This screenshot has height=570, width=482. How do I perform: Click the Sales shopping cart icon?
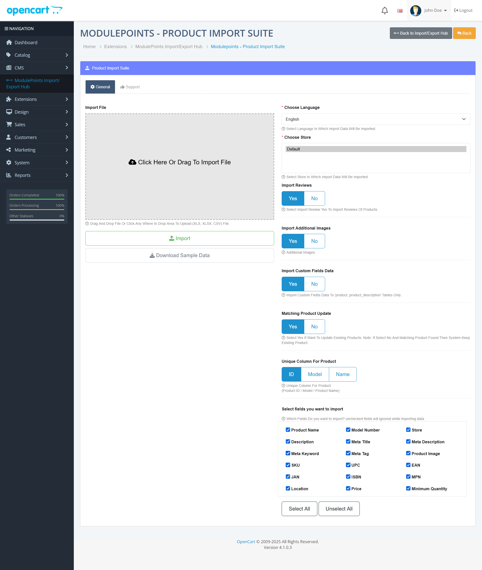pyautogui.click(x=9, y=124)
